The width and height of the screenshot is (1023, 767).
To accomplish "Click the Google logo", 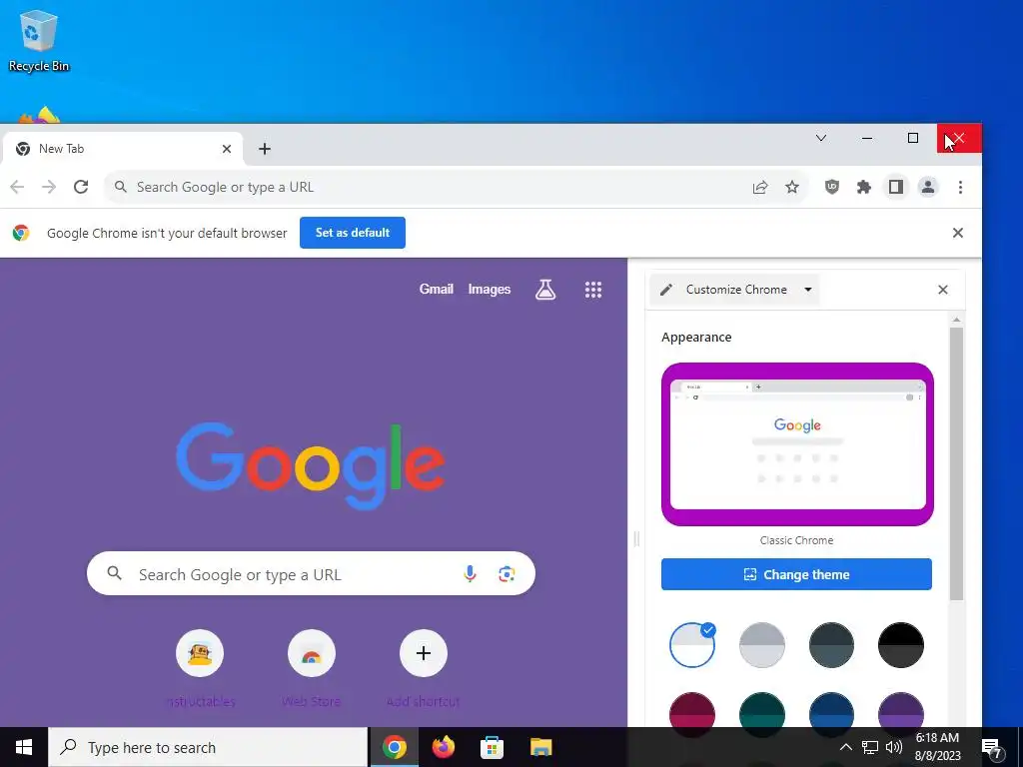I will coord(311,465).
